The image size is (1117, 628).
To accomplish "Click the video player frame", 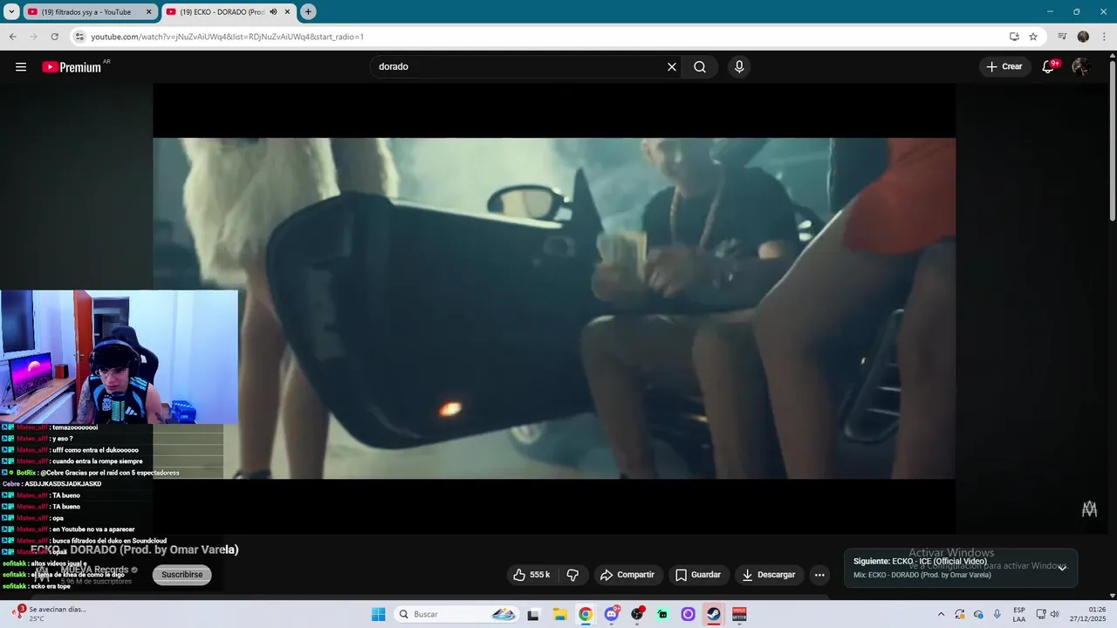I will coord(554,308).
